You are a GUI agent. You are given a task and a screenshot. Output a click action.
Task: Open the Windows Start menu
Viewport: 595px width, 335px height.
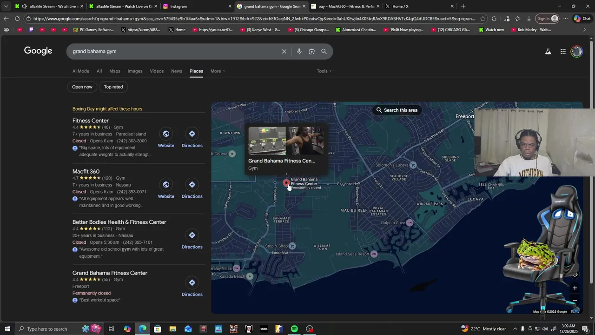tap(7, 329)
